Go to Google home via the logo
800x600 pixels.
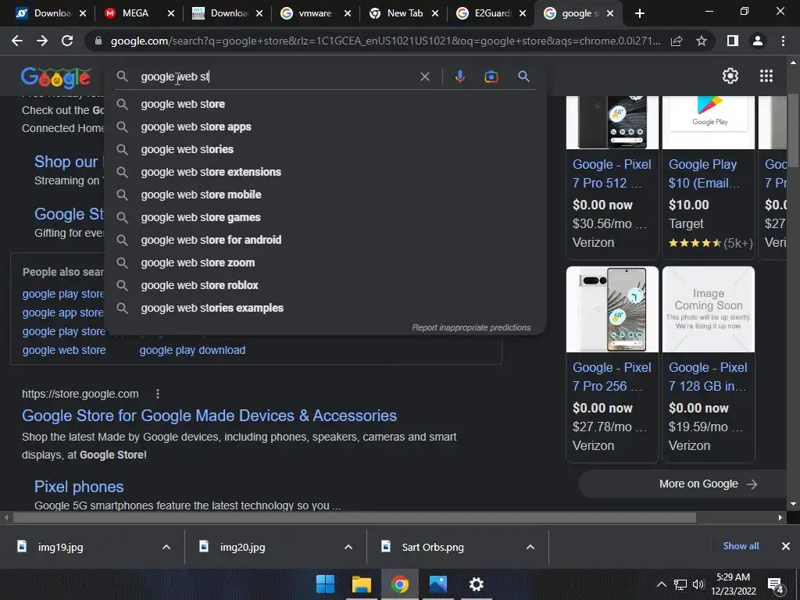click(x=55, y=77)
